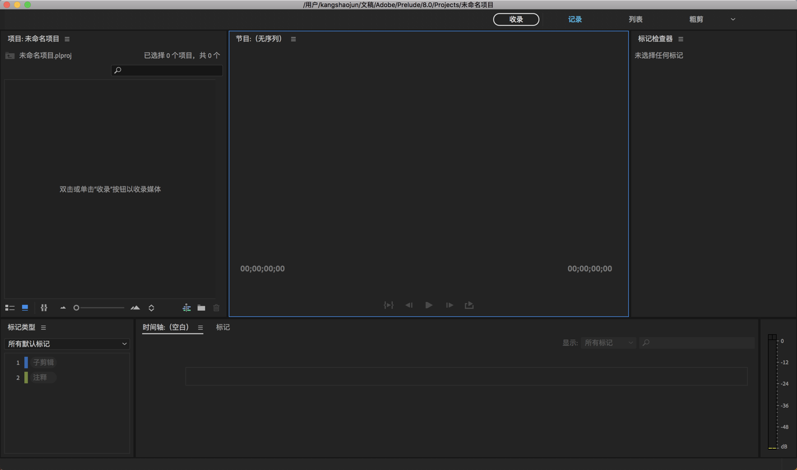
Task: Switch to the 粗剪 workspace
Action: coord(696,20)
